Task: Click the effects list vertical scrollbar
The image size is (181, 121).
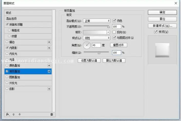Action: [53, 61]
